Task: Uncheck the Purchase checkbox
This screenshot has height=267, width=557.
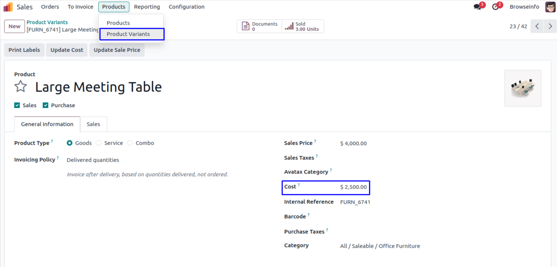Action: pyautogui.click(x=46, y=105)
